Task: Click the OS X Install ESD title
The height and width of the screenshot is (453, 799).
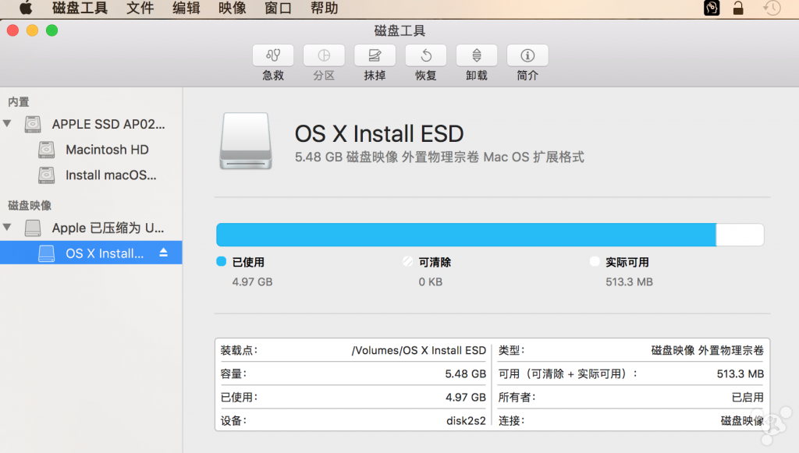Action: click(379, 134)
